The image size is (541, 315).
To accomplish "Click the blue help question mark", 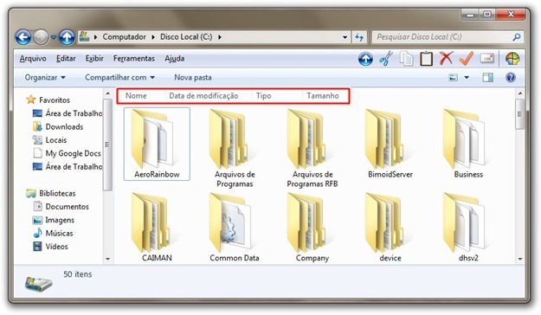I will pyautogui.click(x=511, y=77).
